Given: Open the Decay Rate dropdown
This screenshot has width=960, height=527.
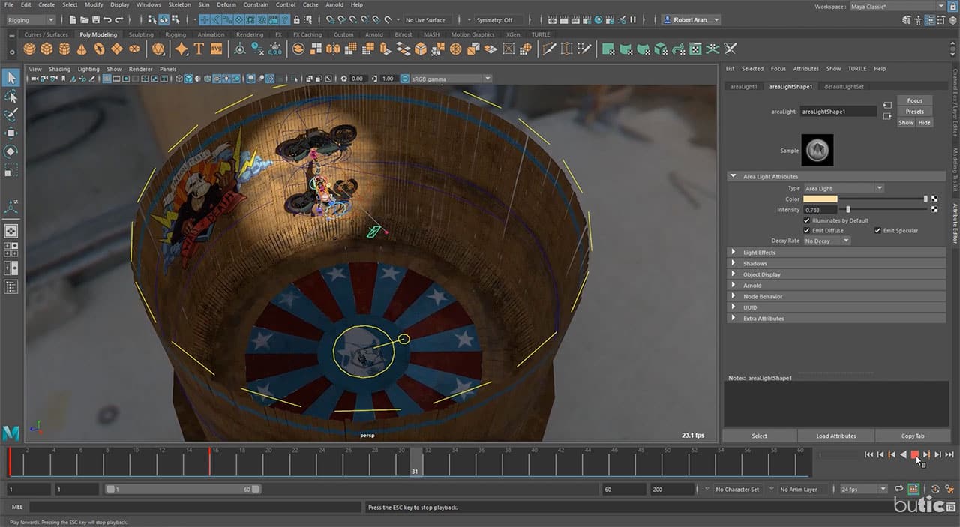Looking at the screenshot, I should point(827,241).
